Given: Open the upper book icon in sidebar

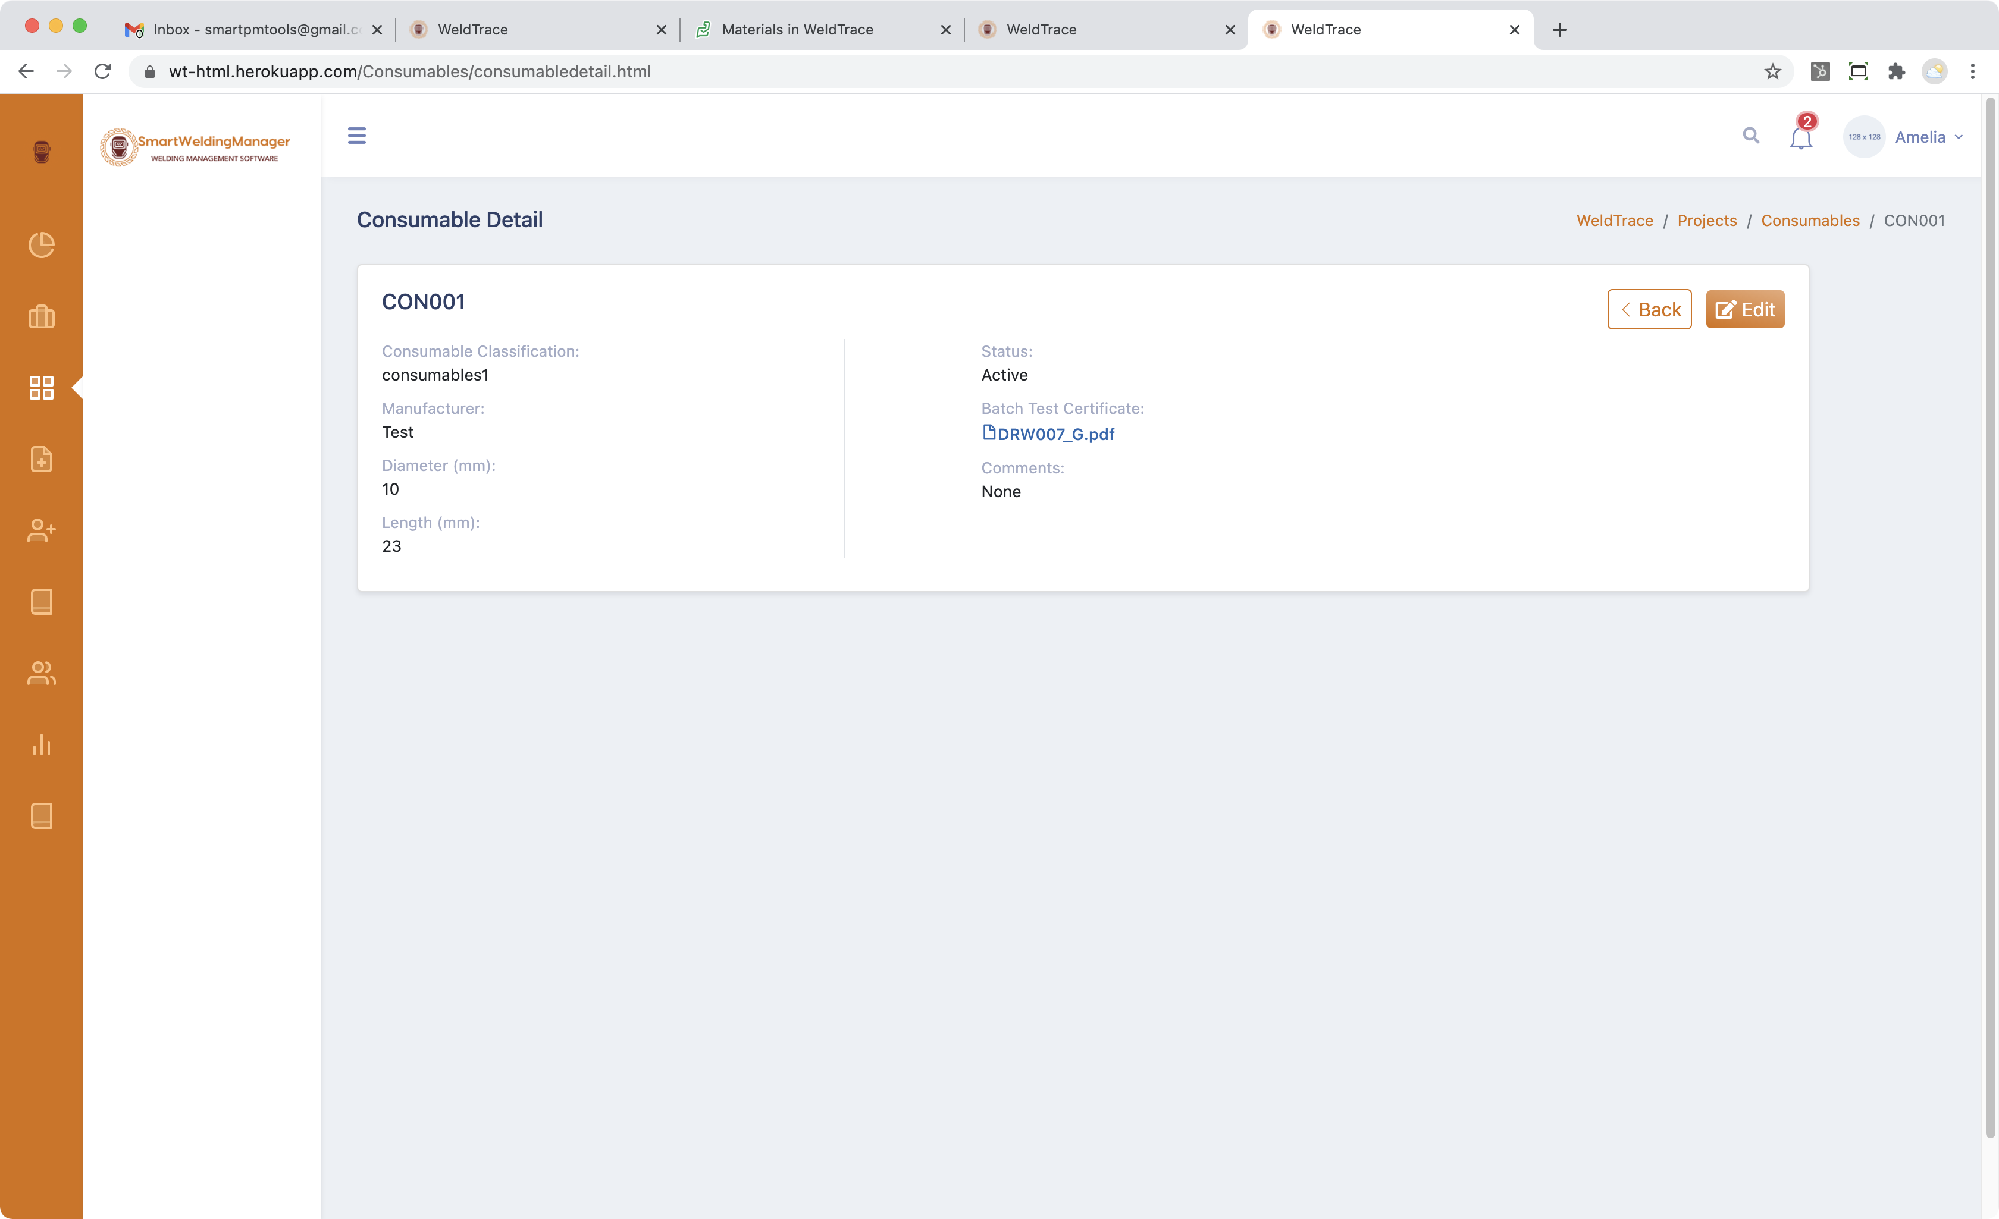Looking at the screenshot, I should pos(42,602).
